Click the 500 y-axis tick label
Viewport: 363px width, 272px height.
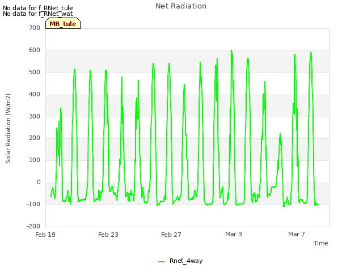click(35, 72)
